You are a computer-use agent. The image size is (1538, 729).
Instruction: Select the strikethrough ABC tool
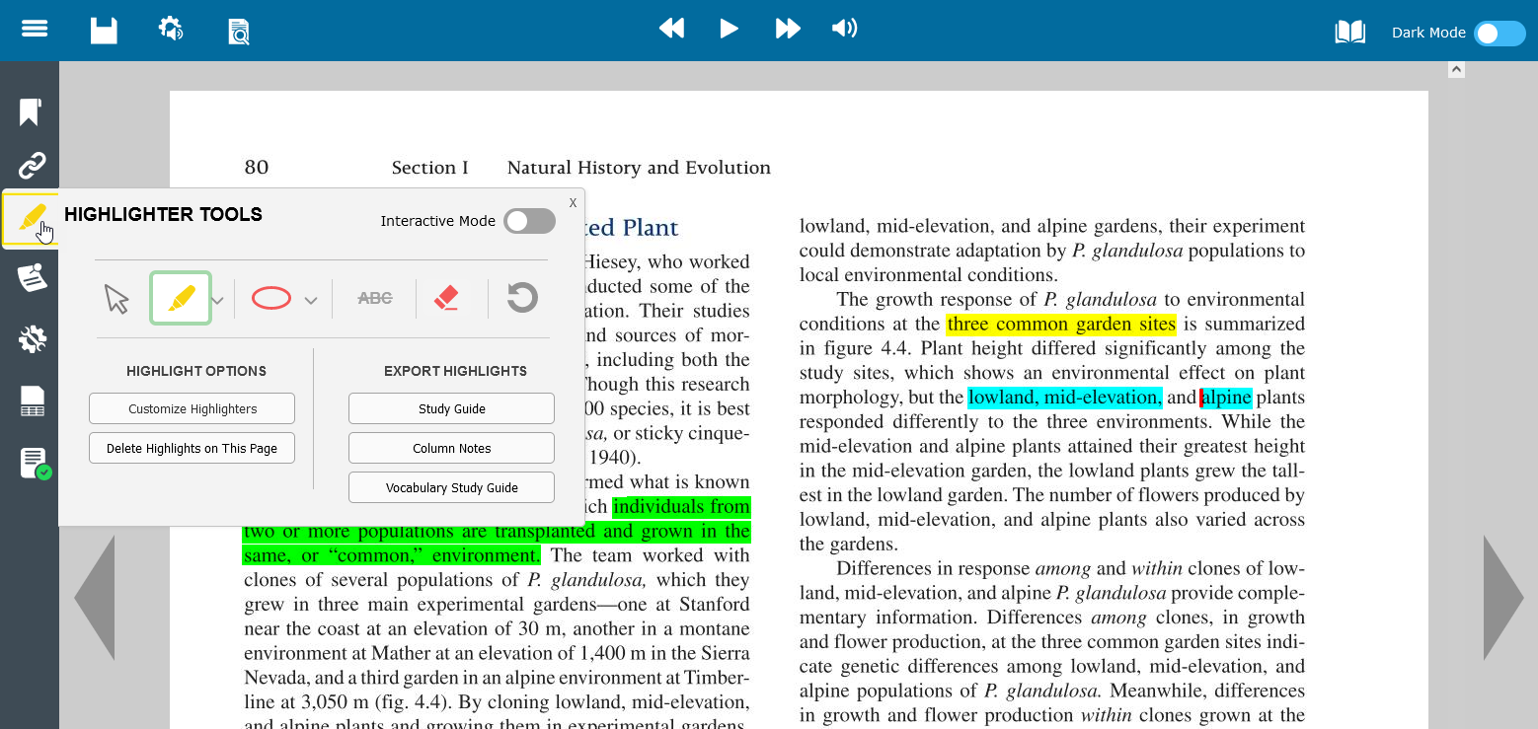375,298
